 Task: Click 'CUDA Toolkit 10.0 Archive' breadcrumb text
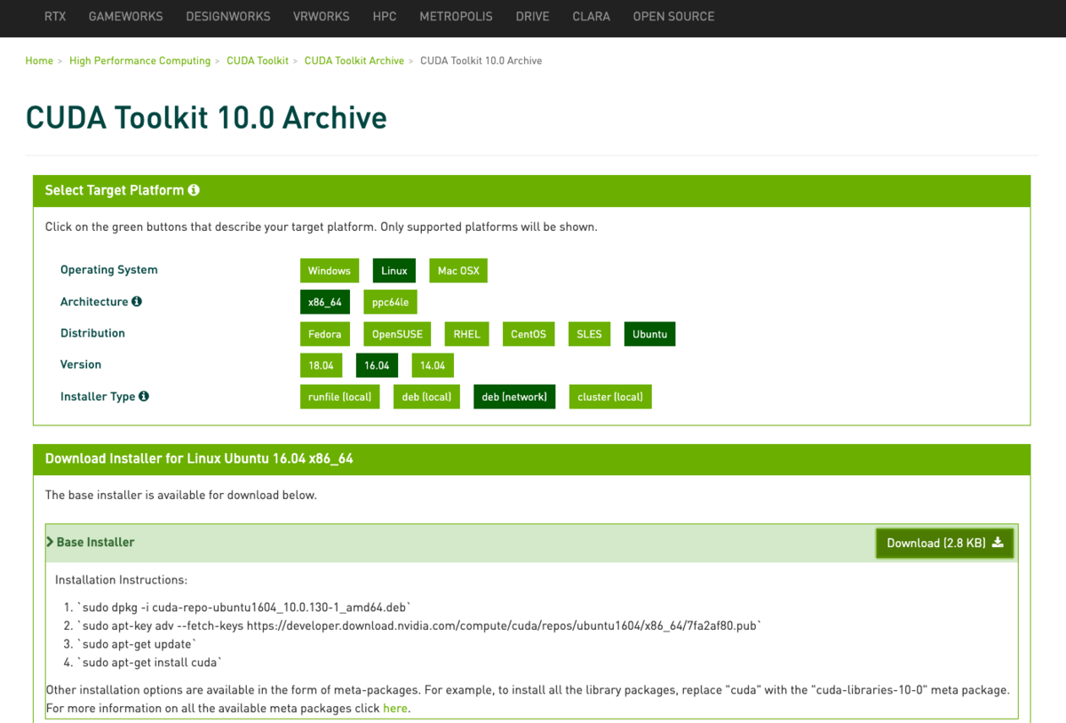[x=481, y=60]
